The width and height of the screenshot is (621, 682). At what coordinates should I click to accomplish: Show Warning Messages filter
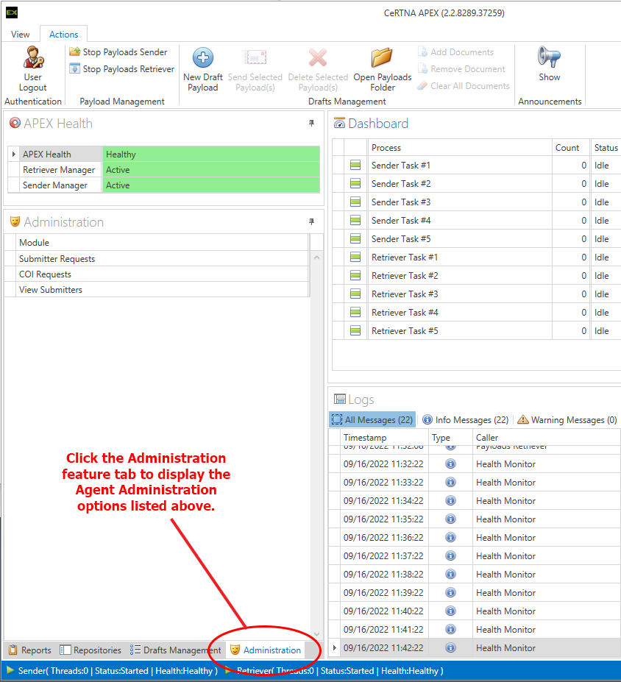(x=567, y=420)
